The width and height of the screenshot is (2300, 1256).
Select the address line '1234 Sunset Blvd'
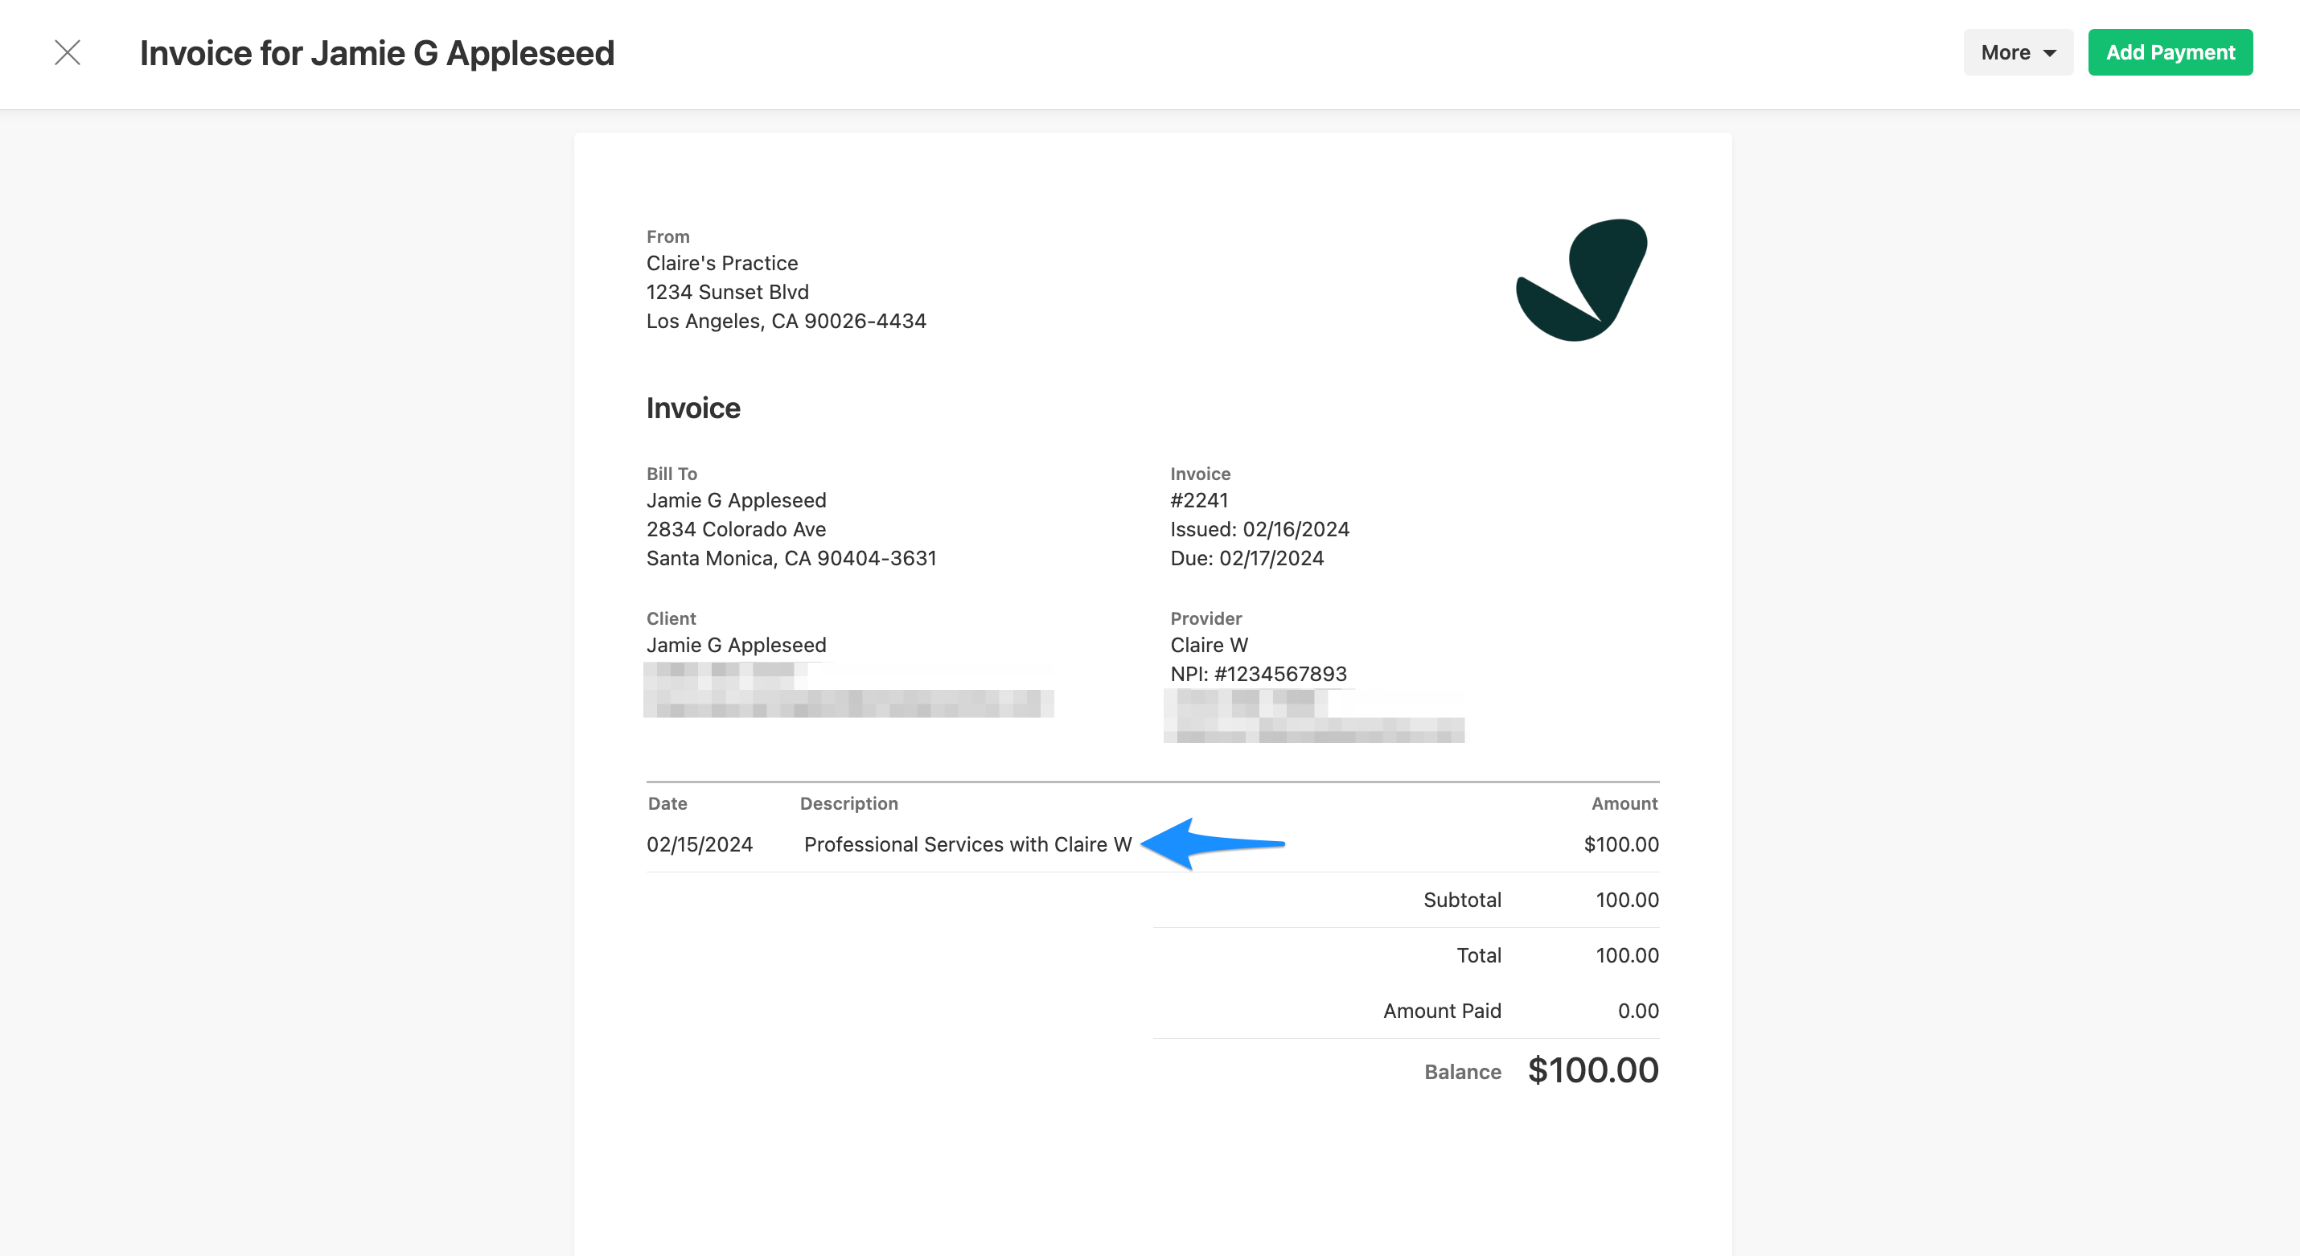727,292
